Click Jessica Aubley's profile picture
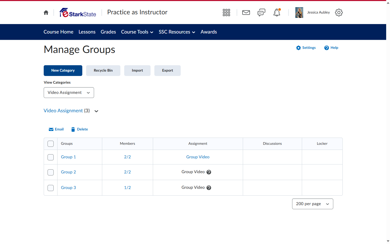390x244 pixels. [x=299, y=13]
